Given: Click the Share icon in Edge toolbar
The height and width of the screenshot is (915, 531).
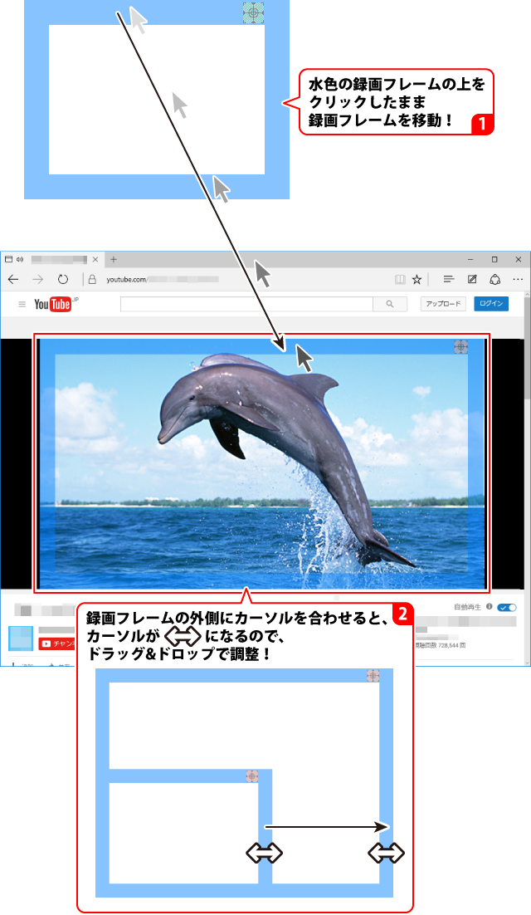Looking at the screenshot, I should 494,280.
